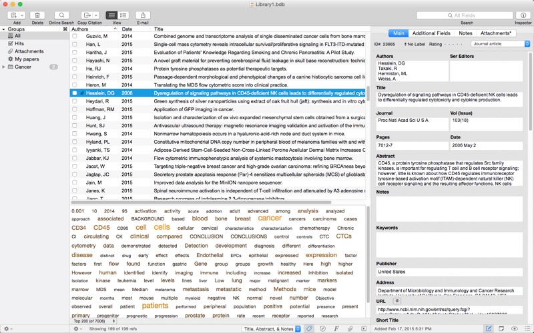Open the Journal article type dropdown

500,44
